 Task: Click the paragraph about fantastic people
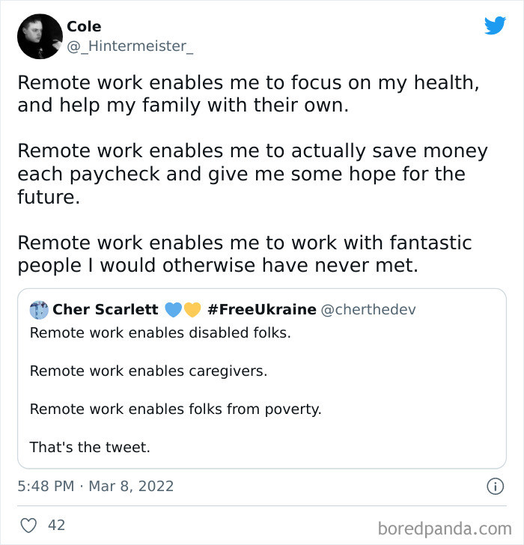pos(244,255)
